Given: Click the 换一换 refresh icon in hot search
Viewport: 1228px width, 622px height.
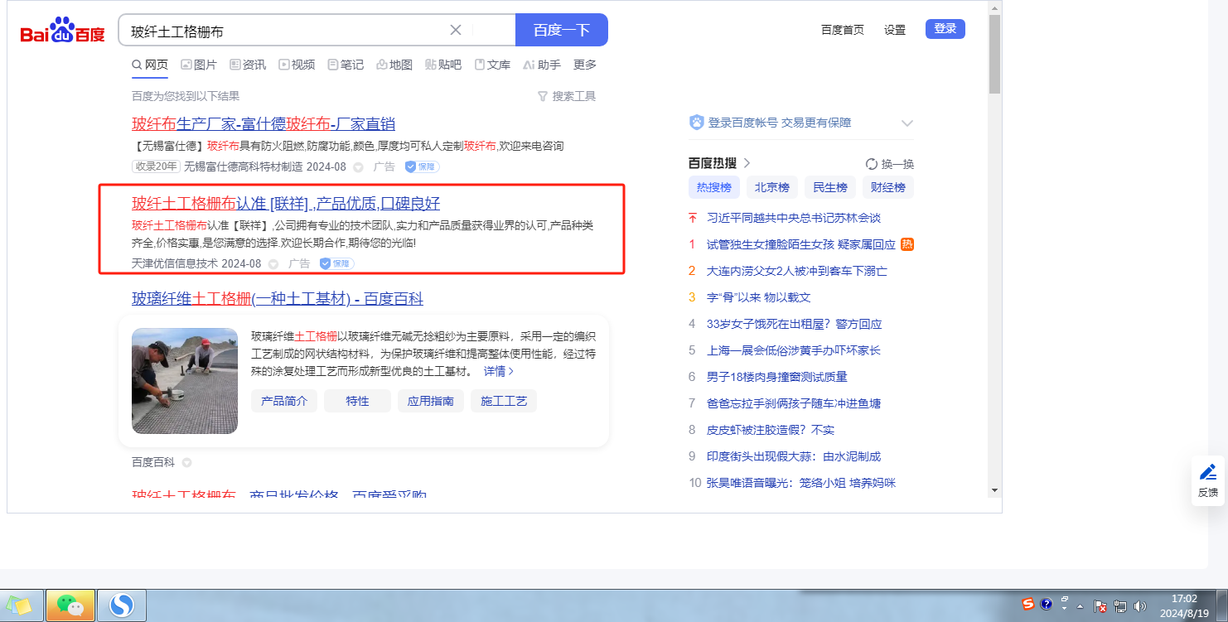Looking at the screenshot, I should click(x=871, y=164).
